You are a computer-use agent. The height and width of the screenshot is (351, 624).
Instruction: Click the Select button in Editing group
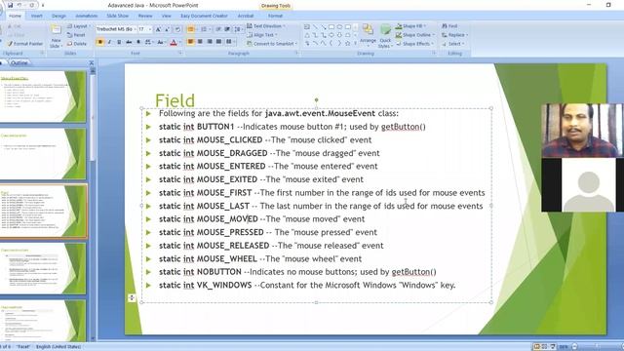tap(452, 44)
